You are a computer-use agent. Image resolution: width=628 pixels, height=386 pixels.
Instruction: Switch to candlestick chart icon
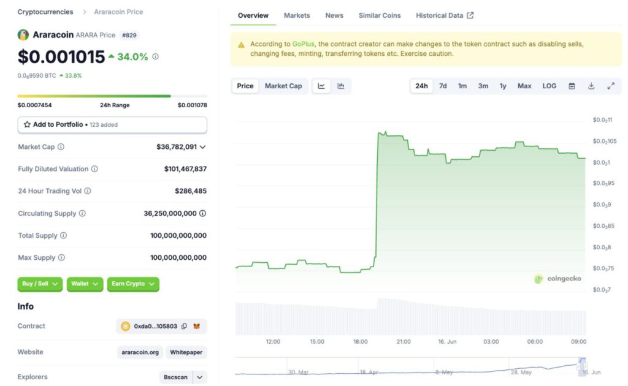[x=341, y=86]
